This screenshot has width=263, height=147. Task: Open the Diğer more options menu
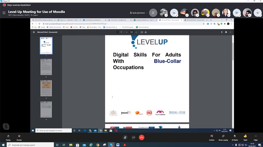point(256,137)
